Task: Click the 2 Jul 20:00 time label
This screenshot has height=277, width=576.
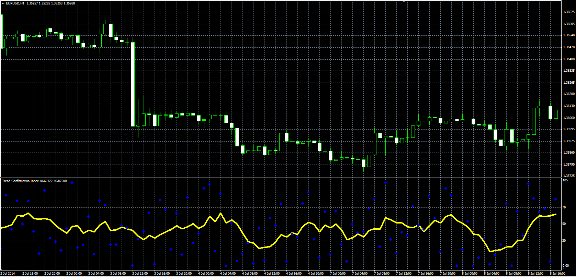Action: point(52,274)
